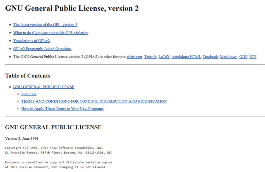Open the plain text format link
Image resolution: width=265 pixels, height=172 pixels.
tap(135, 57)
